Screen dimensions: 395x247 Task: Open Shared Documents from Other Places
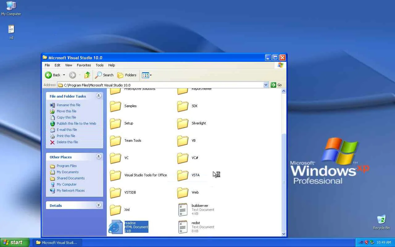pyautogui.click(x=71, y=178)
